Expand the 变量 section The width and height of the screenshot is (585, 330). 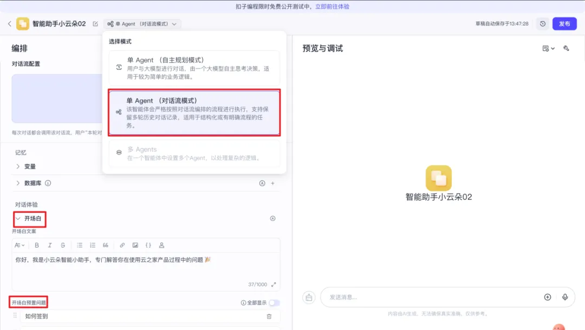click(18, 166)
